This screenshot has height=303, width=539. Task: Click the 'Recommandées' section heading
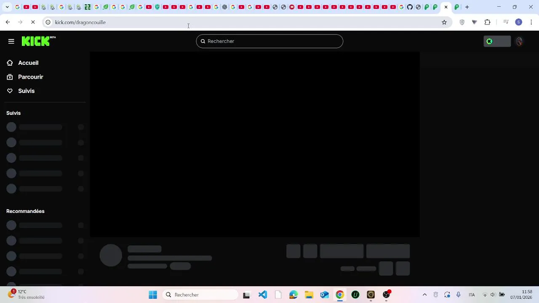click(x=25, y=211)
